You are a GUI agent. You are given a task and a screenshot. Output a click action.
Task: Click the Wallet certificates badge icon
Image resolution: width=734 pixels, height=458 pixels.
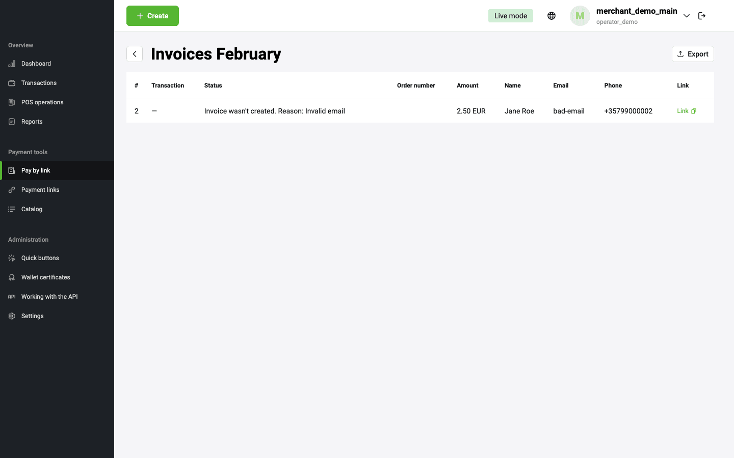[x=12, y=277]
